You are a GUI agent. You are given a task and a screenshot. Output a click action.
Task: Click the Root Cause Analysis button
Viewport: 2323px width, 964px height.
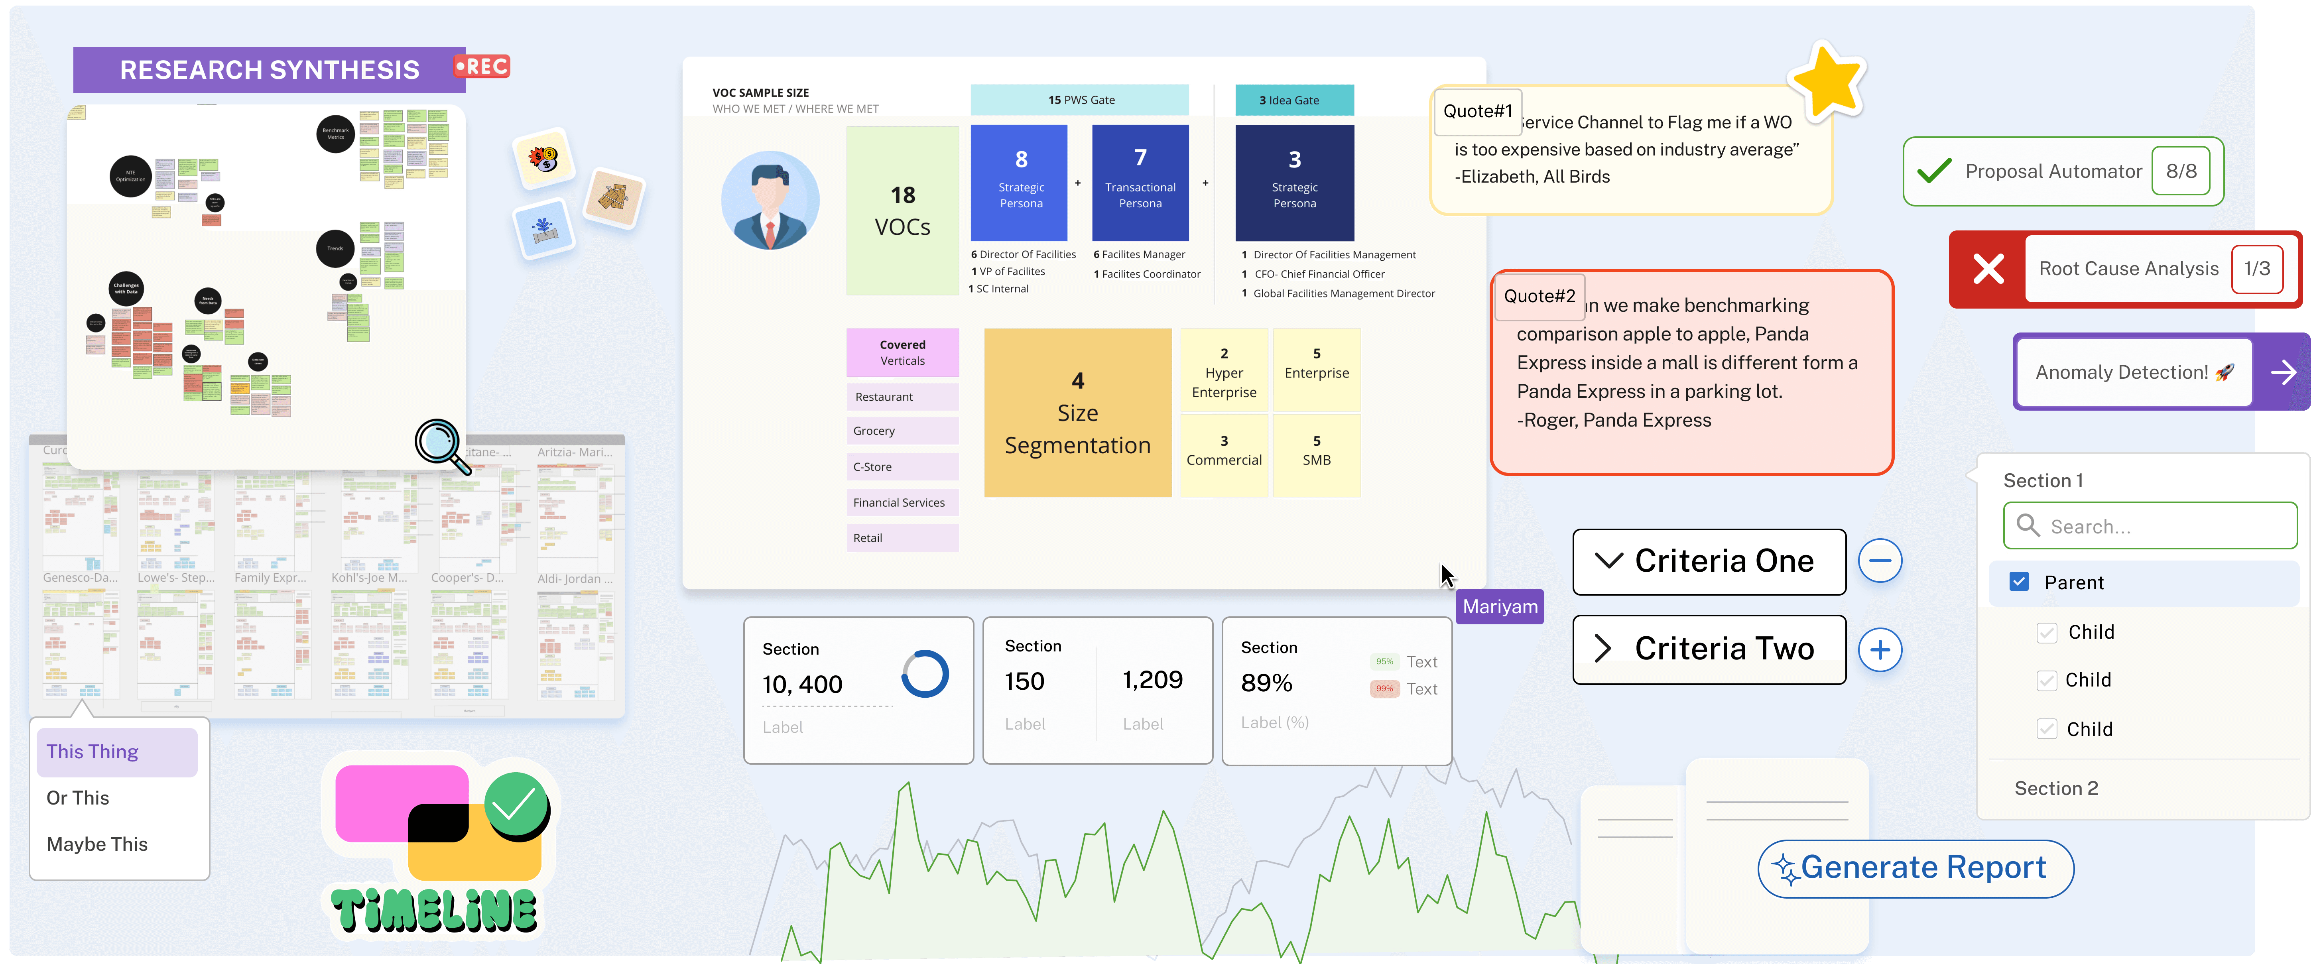pyautogui.click(x=2126, y=269)
